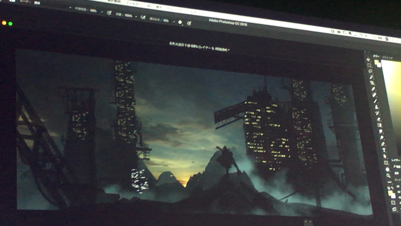The height and width of the screenshot is (226, 401).
Task: Open the opacity value dropdown arrow
Action: [x=102, y=12]
